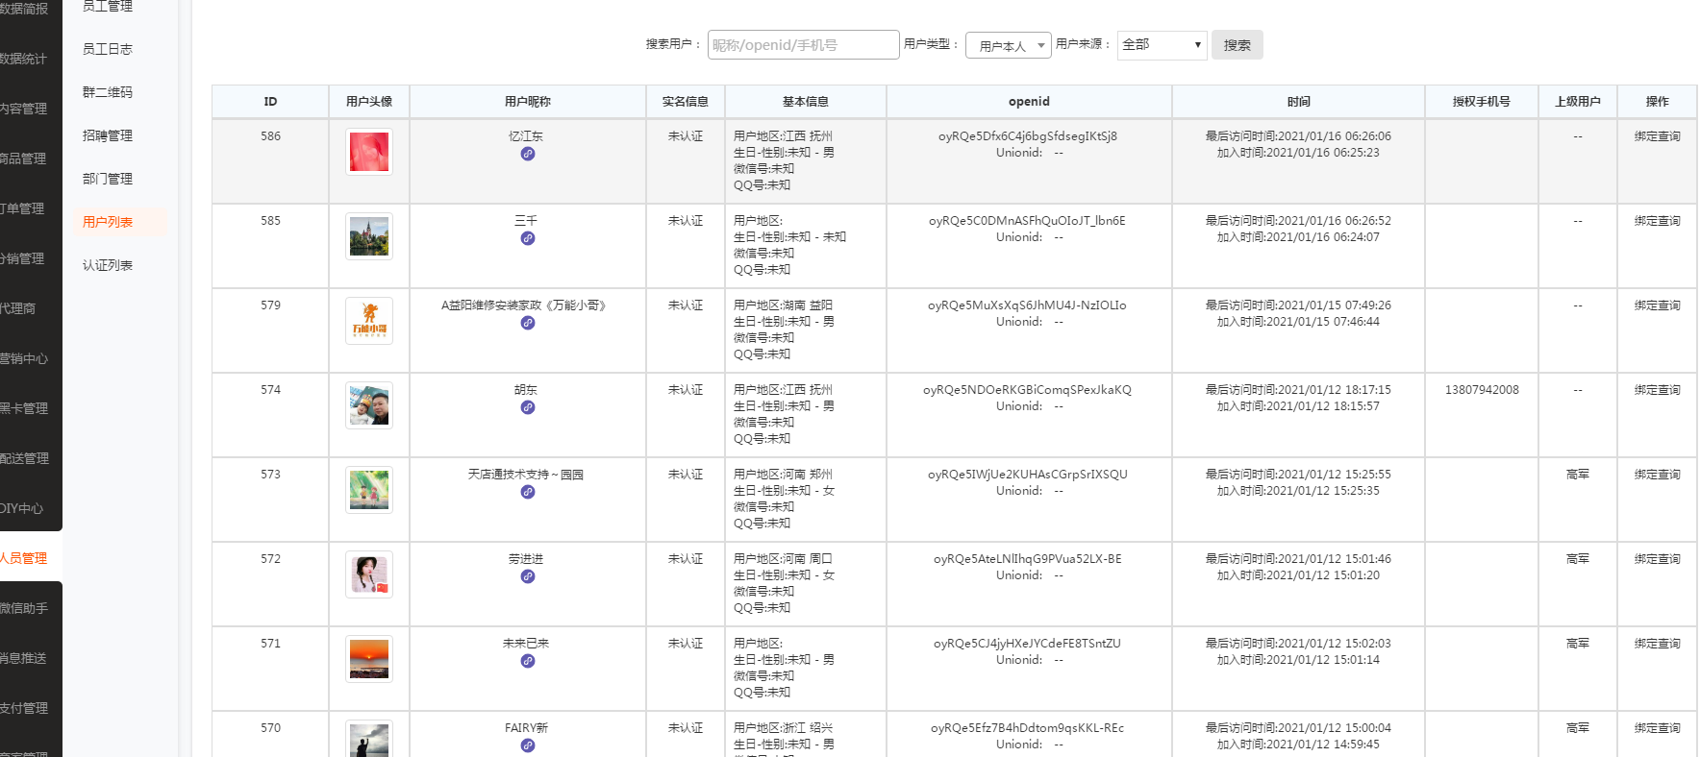Open the 万能小哥 avatar for user 579
The image size is (1700, 757).
[x=369, y=321]
